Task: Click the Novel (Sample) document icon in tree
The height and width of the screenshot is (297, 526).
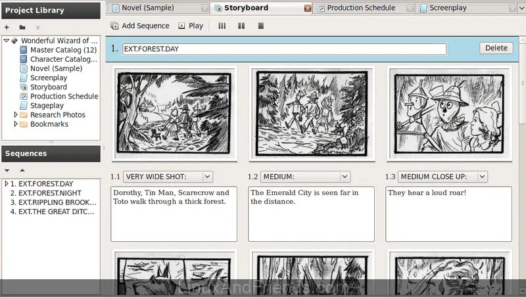Action: [24, 68]
